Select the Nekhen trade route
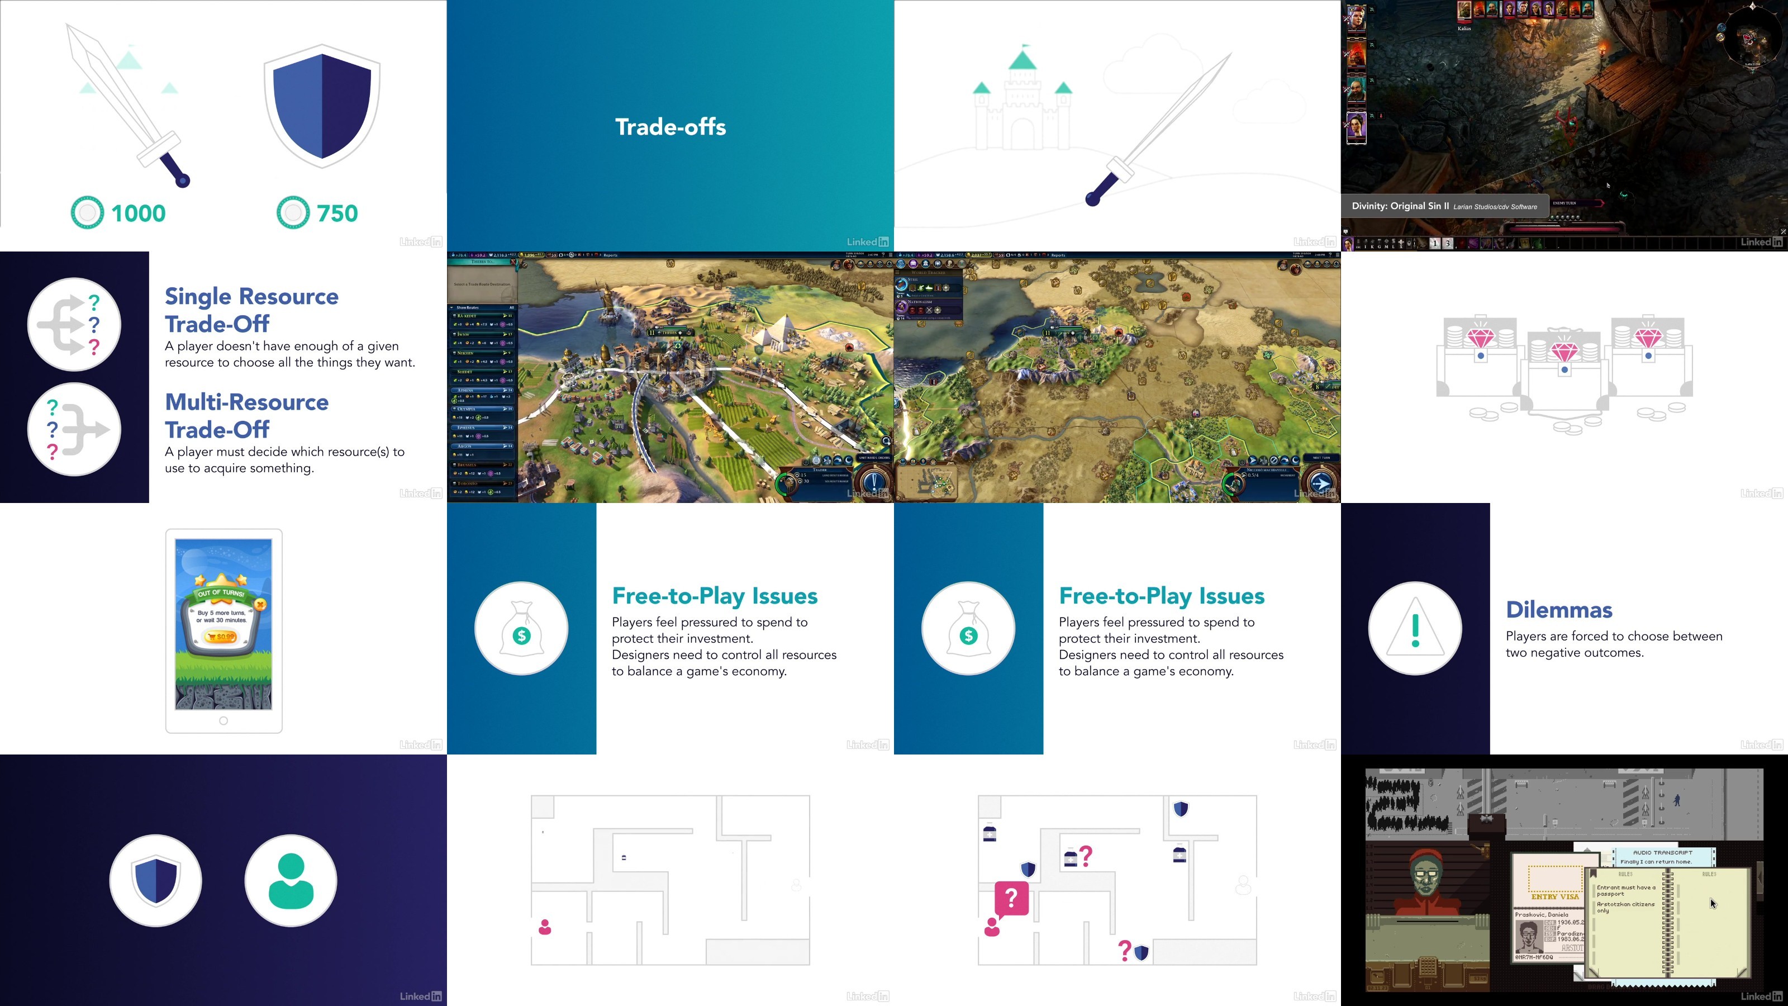Screen dimensions: 1788x1006 pos(483,358)
